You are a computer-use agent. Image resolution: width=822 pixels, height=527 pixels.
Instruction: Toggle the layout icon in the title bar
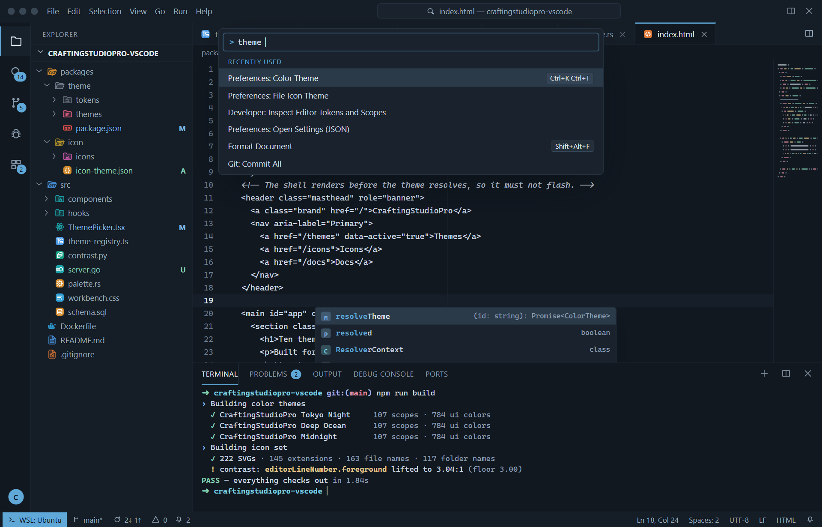(x=791, y=11)
